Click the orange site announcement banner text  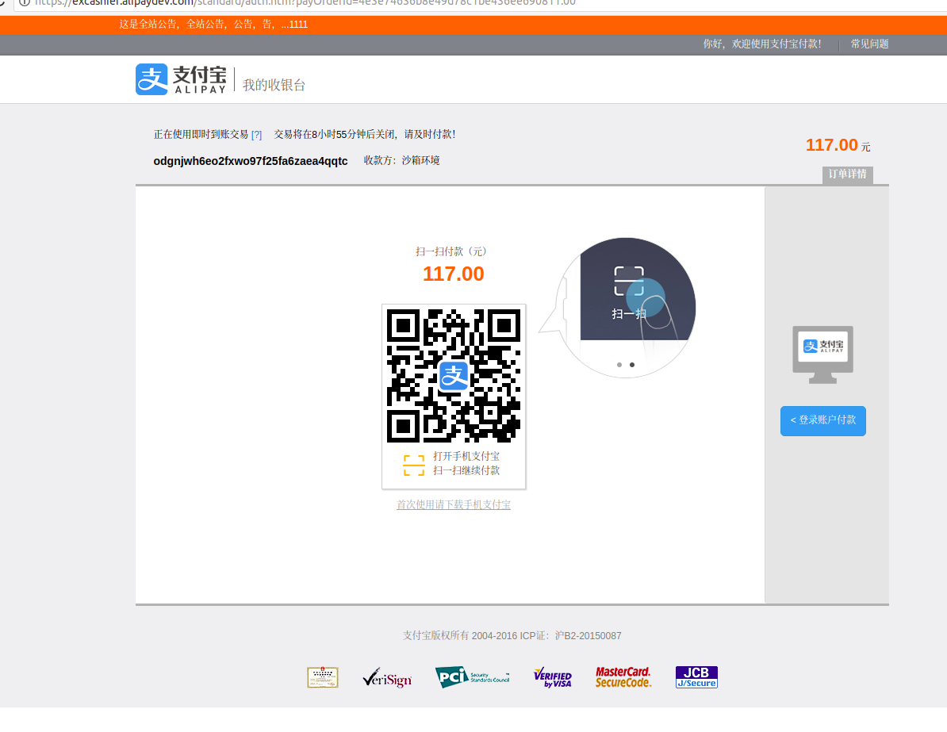click(213, 24)
